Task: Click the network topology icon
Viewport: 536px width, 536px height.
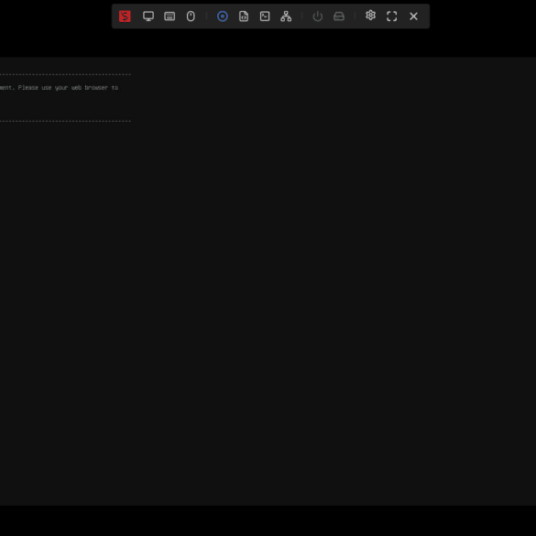Action: (x=286, y=16)
